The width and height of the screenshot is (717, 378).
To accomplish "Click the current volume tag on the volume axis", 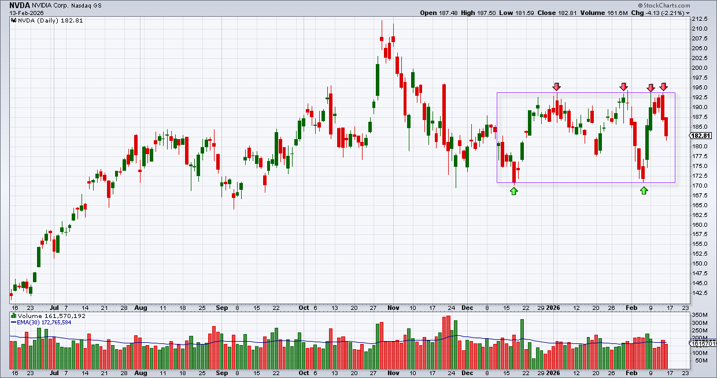I will point(701,345).
